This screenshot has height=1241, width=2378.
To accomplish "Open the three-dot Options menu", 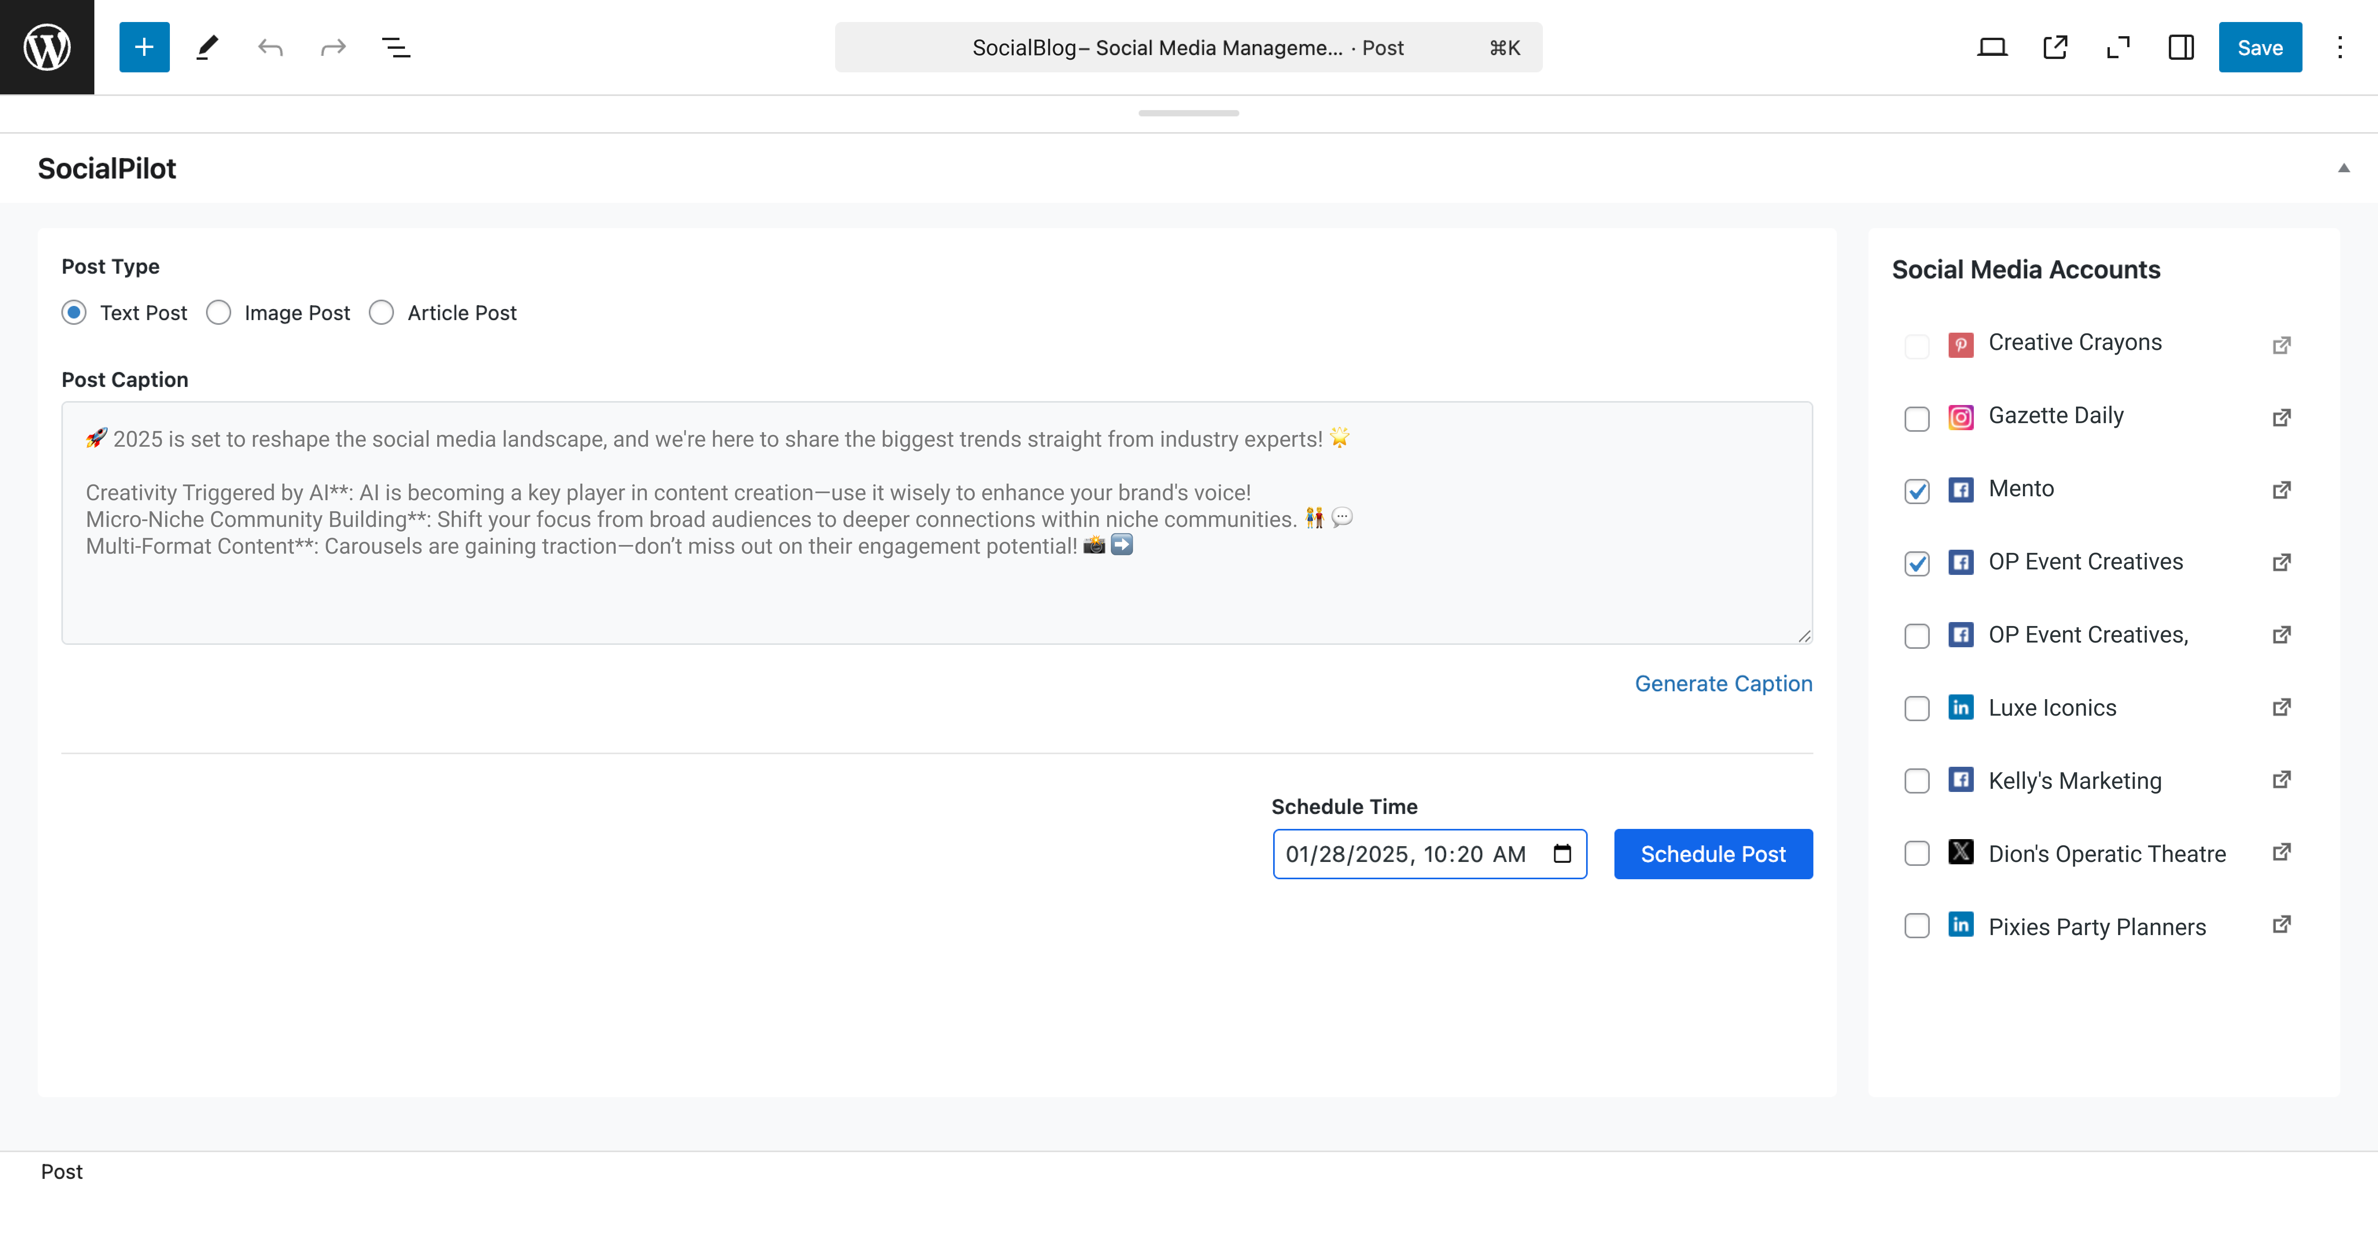I will click(2340, 47).
